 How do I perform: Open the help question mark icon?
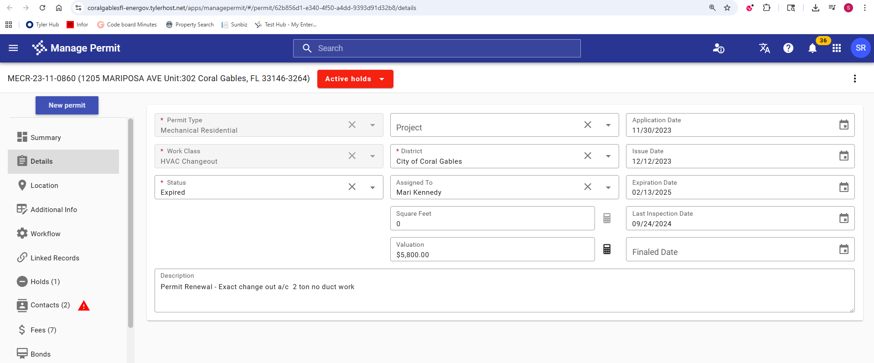(788, 48)
